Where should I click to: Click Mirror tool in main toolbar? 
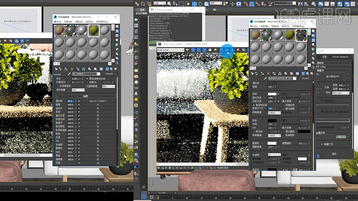[301, 4]
